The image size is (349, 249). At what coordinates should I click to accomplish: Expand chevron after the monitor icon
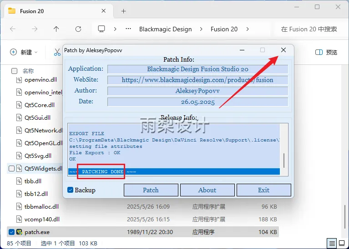click(115, 29)
